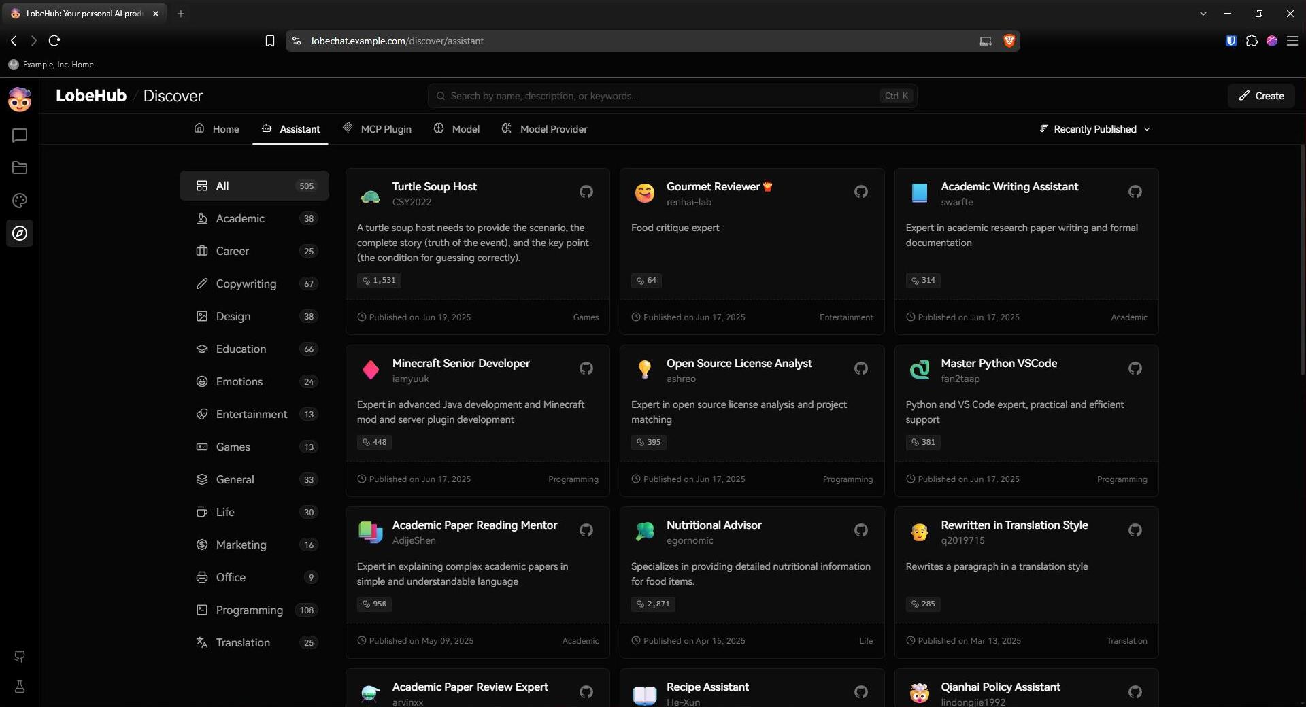Image resolution: width=1306 pixels, height=707 pixels.
Task: Open the browser hamburger menu
Action: click(1292, 41)
